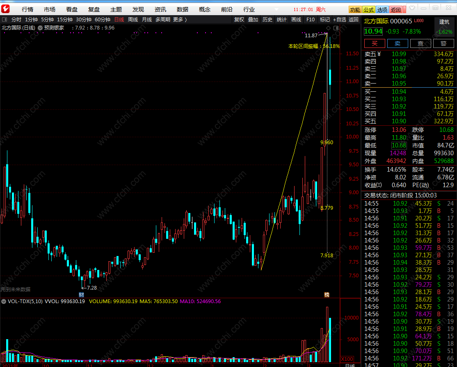The image size is (457, 367).
Task: Click the blue 选项 button
Action: (382, 9)
